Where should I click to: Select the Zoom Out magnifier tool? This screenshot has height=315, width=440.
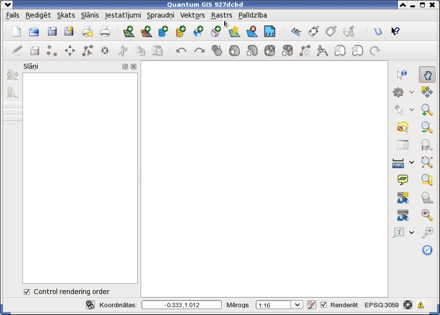click(x=427, y=127)
